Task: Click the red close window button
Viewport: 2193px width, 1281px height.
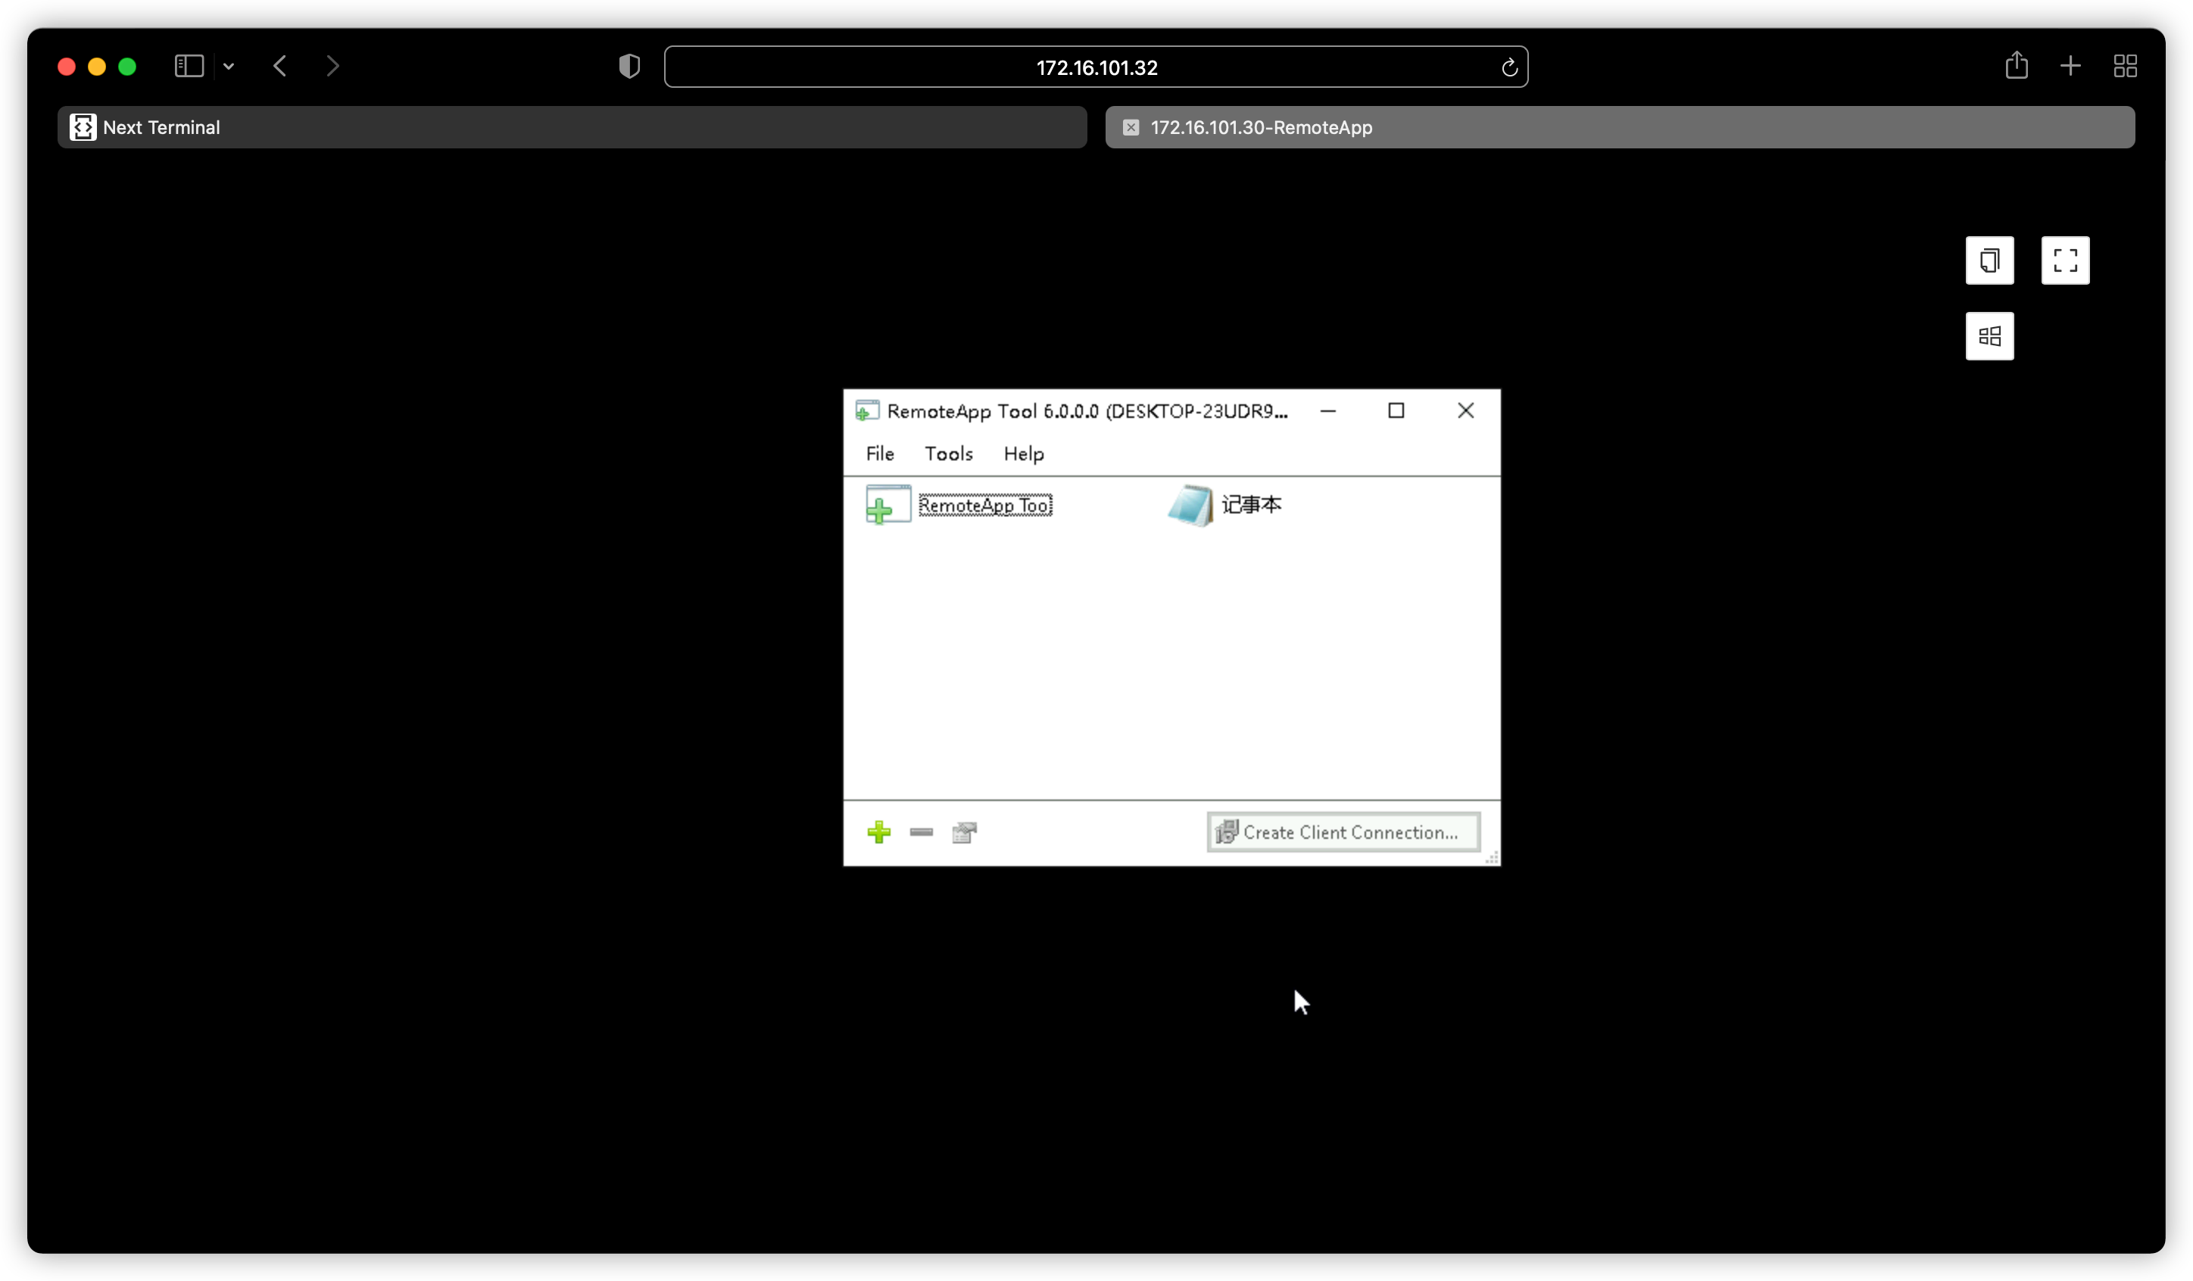Action: coord(67,67)
